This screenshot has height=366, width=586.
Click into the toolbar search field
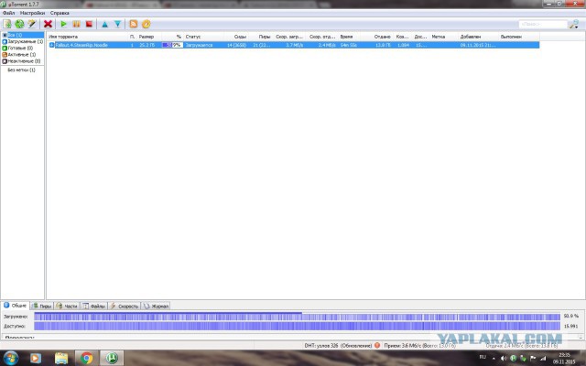pos(543,24)
